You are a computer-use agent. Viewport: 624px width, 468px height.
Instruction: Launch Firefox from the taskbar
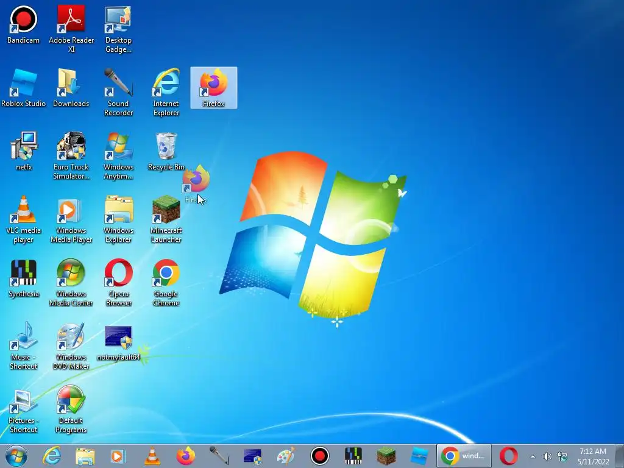point(186,456)
